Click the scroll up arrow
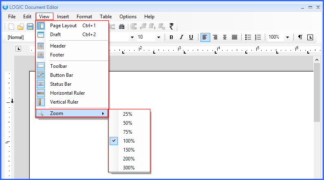The height and width of the screenshot is (180, 324). pos(317,60)
